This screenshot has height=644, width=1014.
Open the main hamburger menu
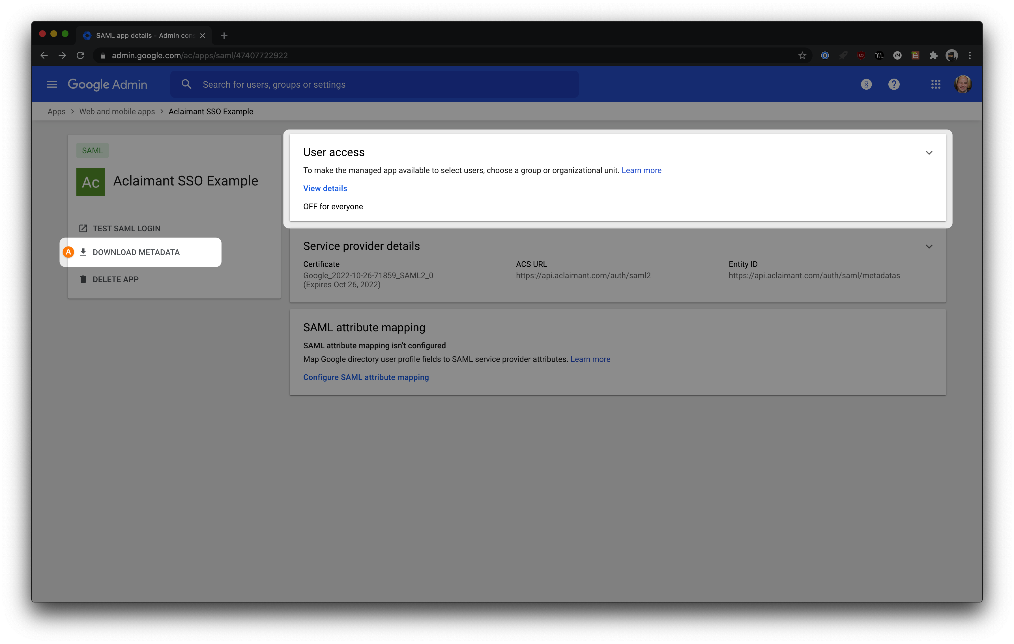(52, 85)
